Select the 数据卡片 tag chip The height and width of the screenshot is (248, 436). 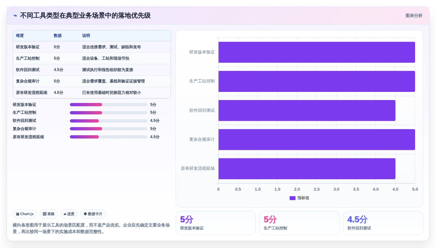(93, 214)
